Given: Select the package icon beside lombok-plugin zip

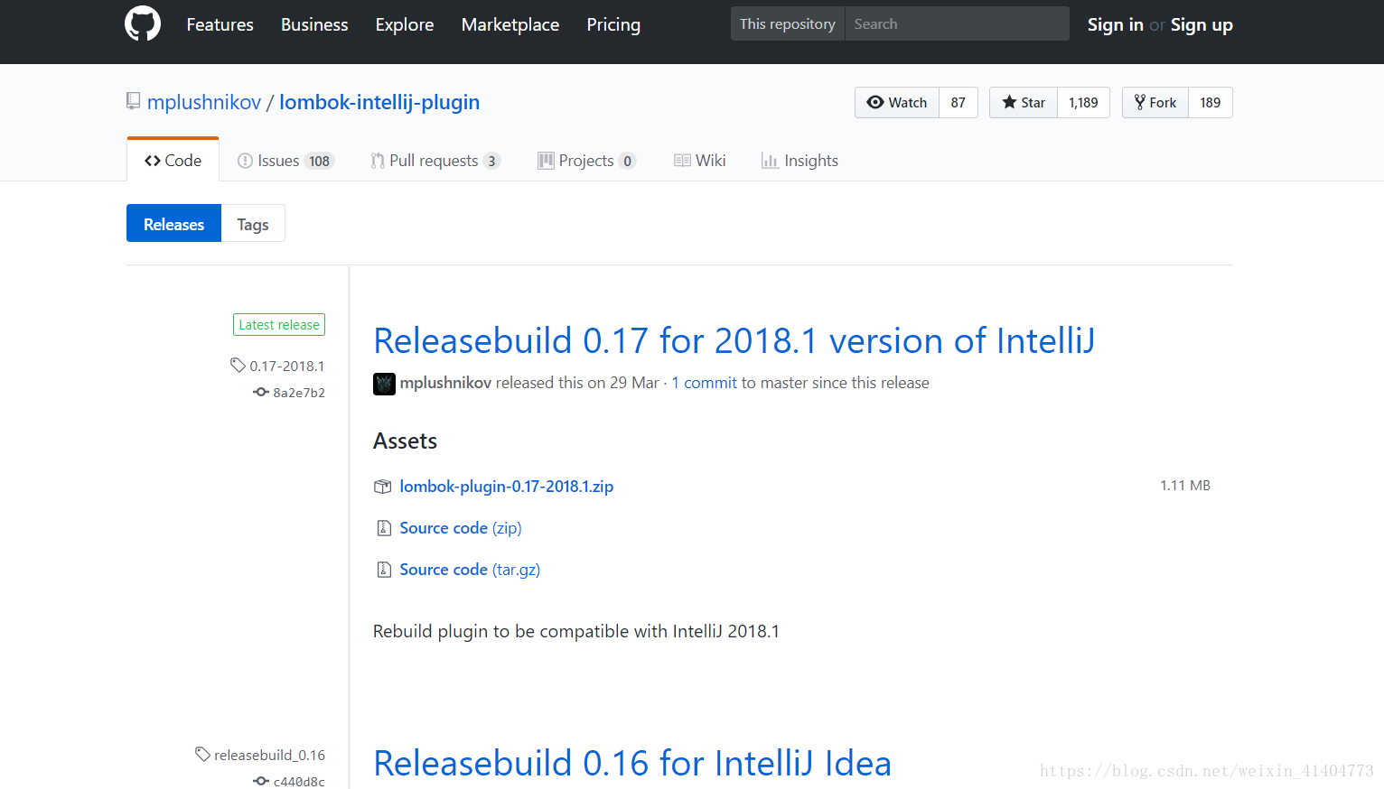Looking at the screenshot, I should (x=383, y=487).
